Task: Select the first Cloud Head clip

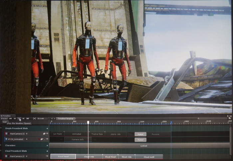Action: click(63, 157)
